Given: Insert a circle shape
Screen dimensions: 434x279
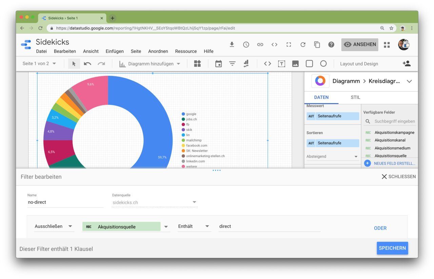Looking at the screenshot, I should click(x=323, y=64).
